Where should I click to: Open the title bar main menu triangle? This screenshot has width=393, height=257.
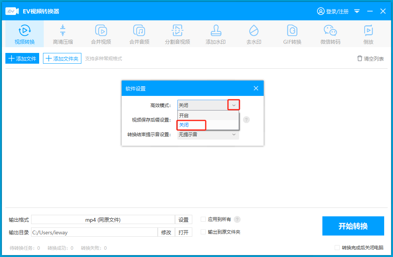357,11
